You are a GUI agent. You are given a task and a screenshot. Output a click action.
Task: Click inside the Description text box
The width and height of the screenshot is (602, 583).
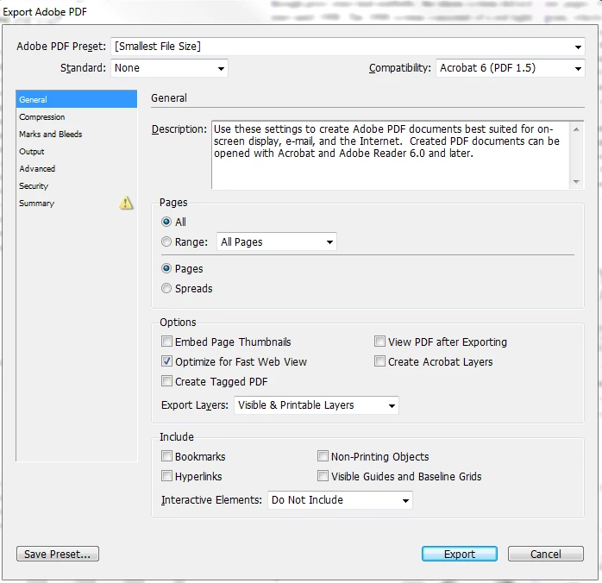391,155
